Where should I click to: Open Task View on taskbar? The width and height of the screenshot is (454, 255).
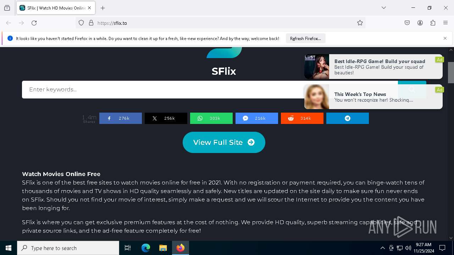point(128,248)
